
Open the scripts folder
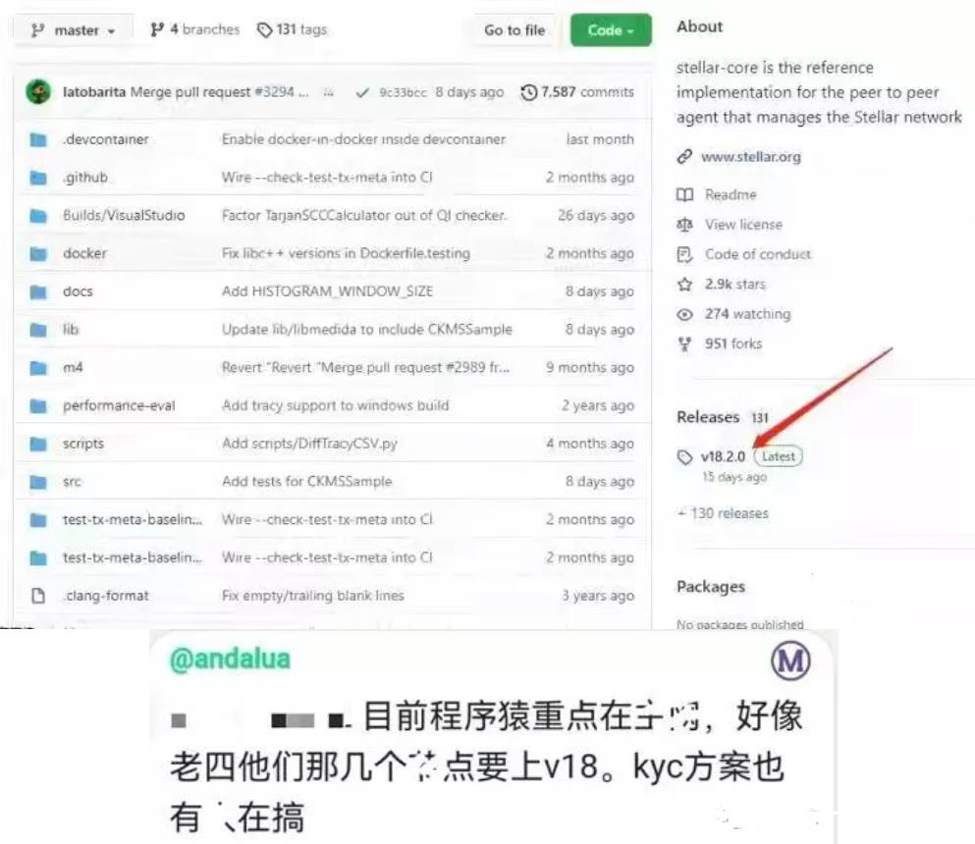point(83,444)
